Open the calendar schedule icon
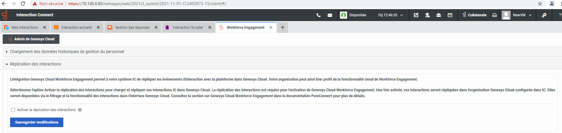The width and height of the screenshot is (562, 133). coord(450,15)
